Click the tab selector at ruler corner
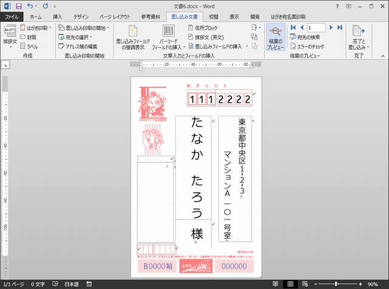 (5, 65)
